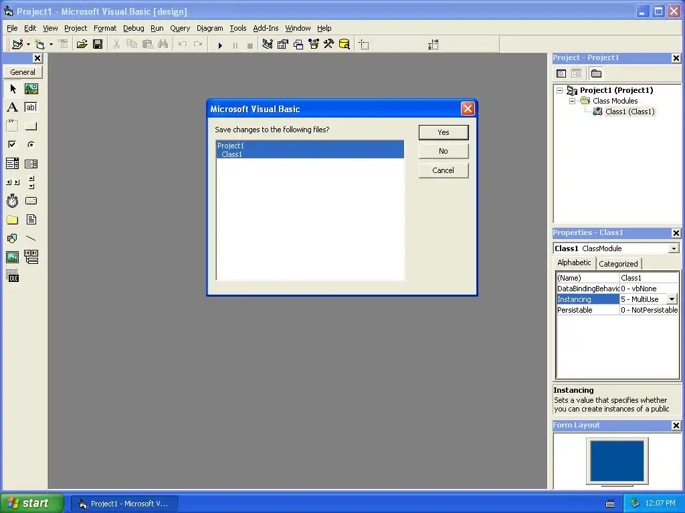Collapse the Class Modules folder node
685x513 pixels.
pos(572,101)
